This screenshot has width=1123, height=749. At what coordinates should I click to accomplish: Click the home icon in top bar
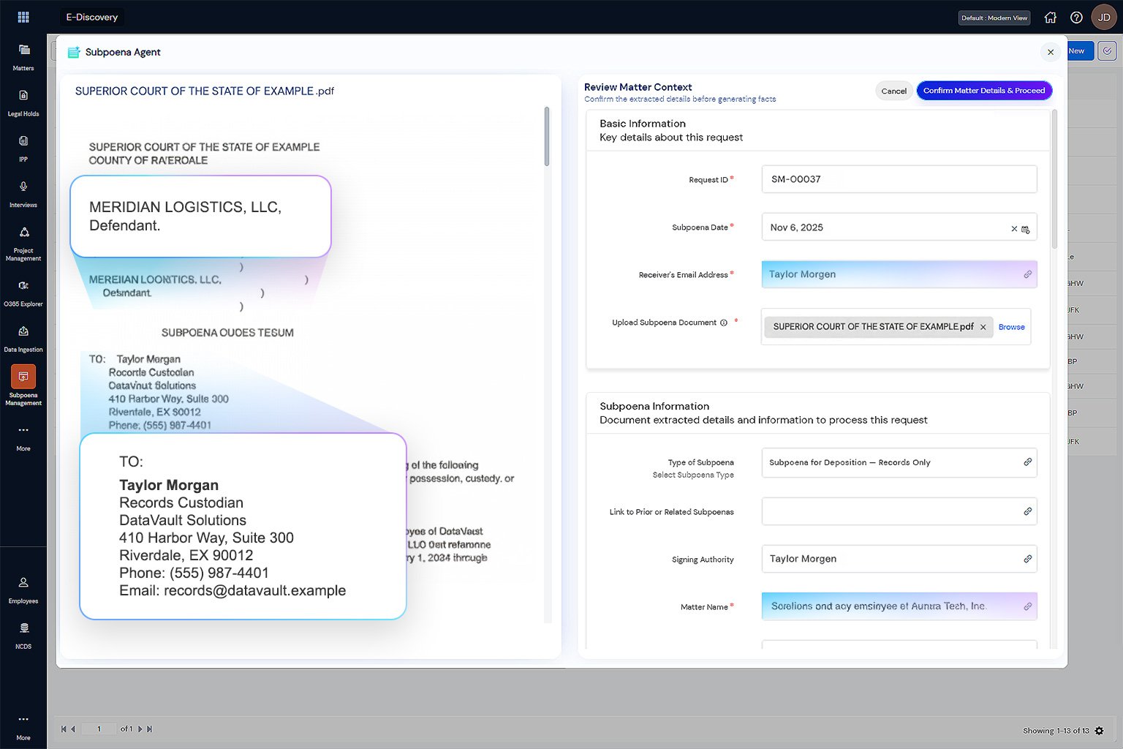[x=1051, y=18]
